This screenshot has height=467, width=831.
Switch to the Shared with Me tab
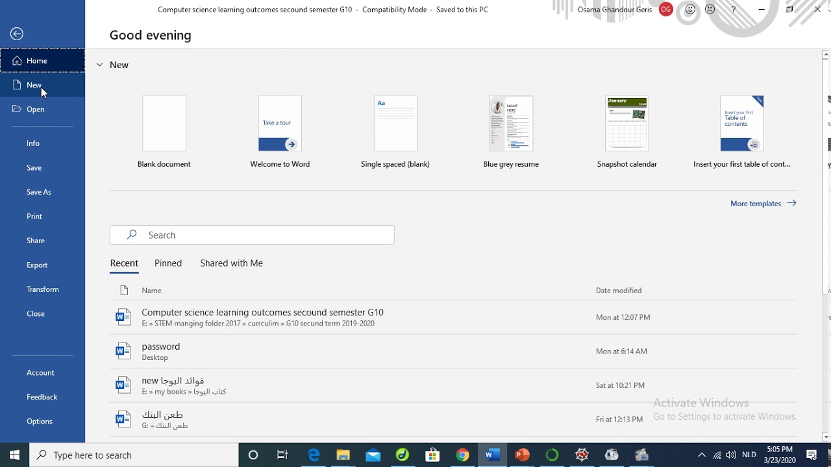231,263
